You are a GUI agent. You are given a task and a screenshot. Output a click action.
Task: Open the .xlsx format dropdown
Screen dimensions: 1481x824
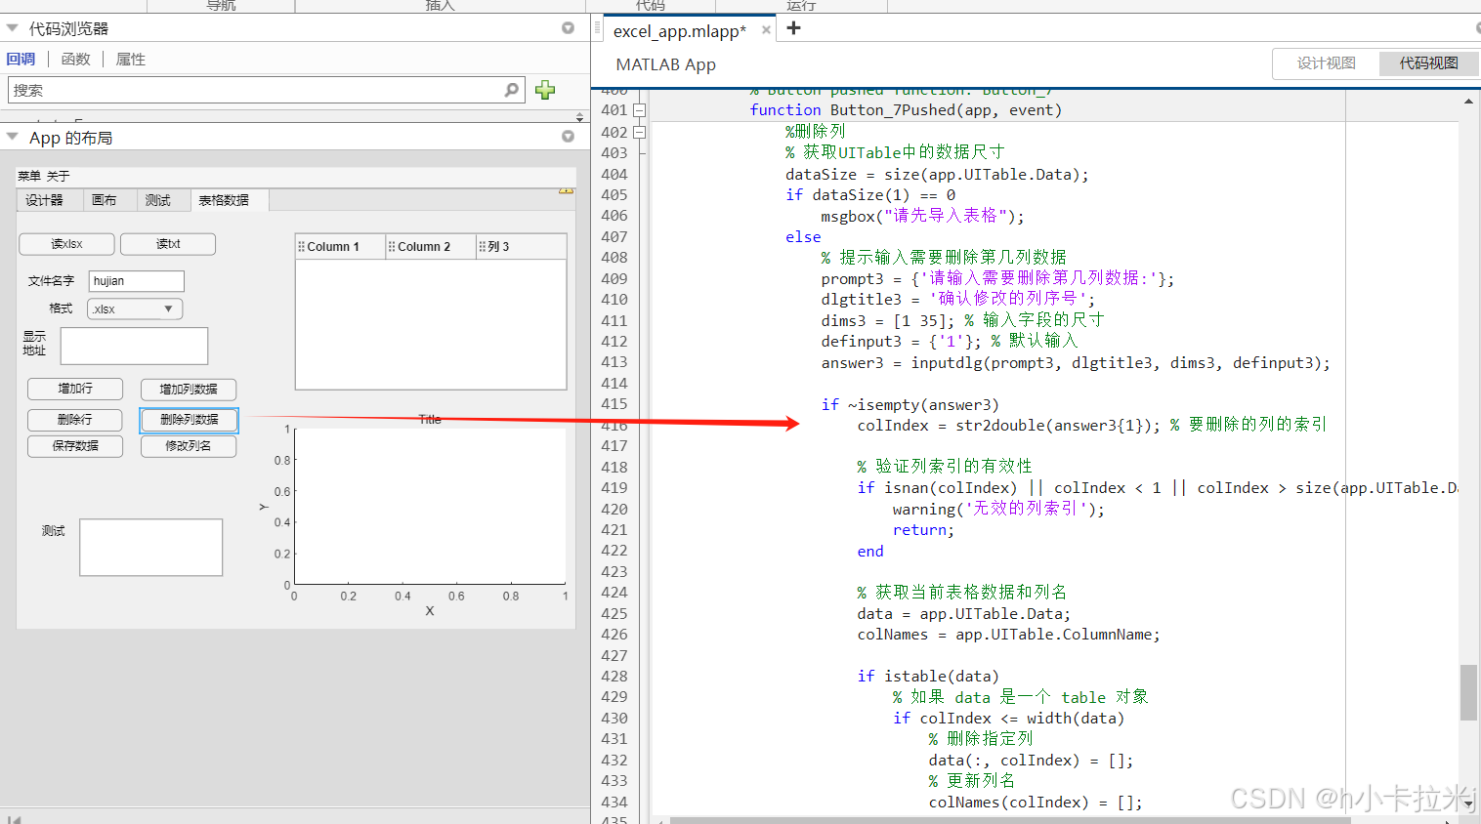(x=135, y=309)
